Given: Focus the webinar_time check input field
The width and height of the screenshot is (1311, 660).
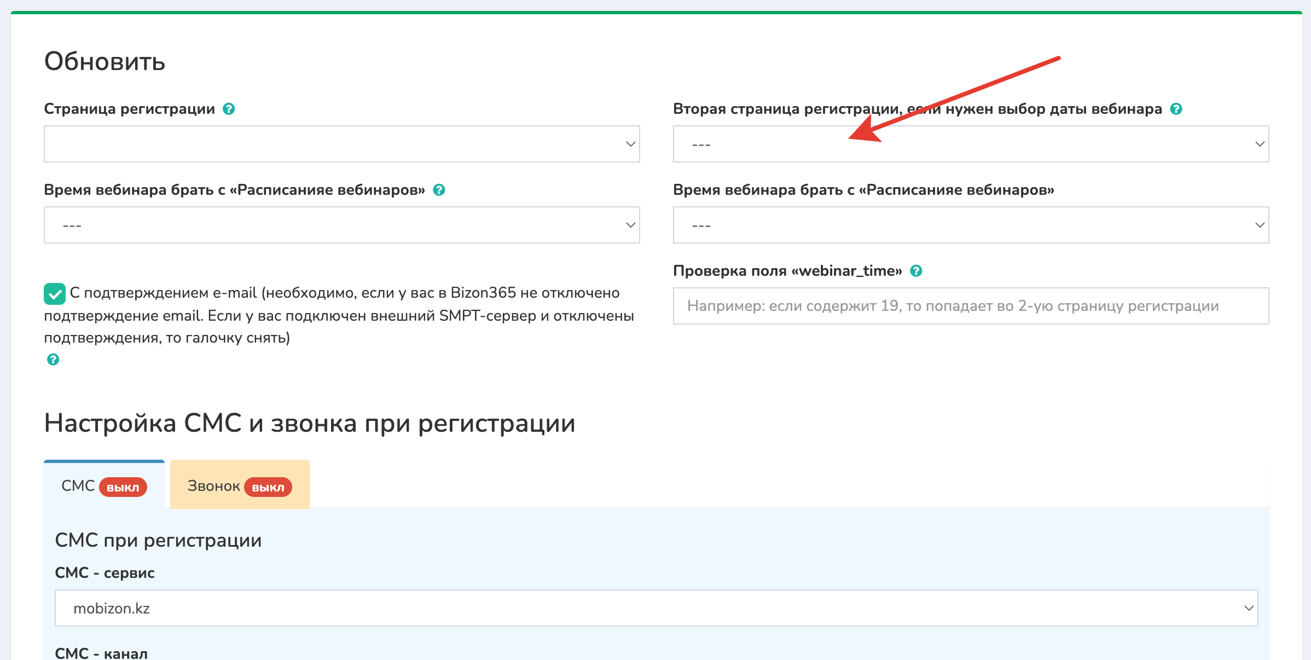Looking at the screenshot, I should pyautogui.click(x=971, y=306).
